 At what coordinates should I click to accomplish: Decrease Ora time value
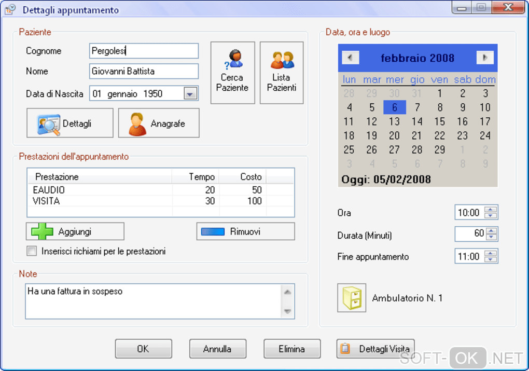point(491,216)
